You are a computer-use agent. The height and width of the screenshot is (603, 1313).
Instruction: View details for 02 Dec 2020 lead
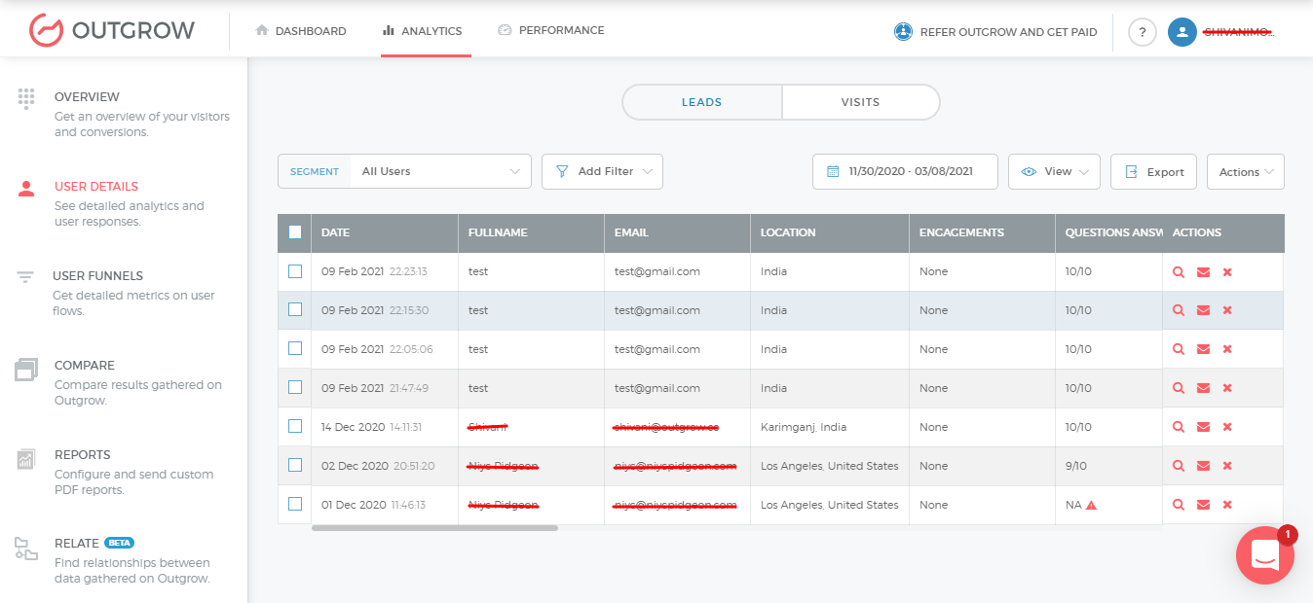1179,466
